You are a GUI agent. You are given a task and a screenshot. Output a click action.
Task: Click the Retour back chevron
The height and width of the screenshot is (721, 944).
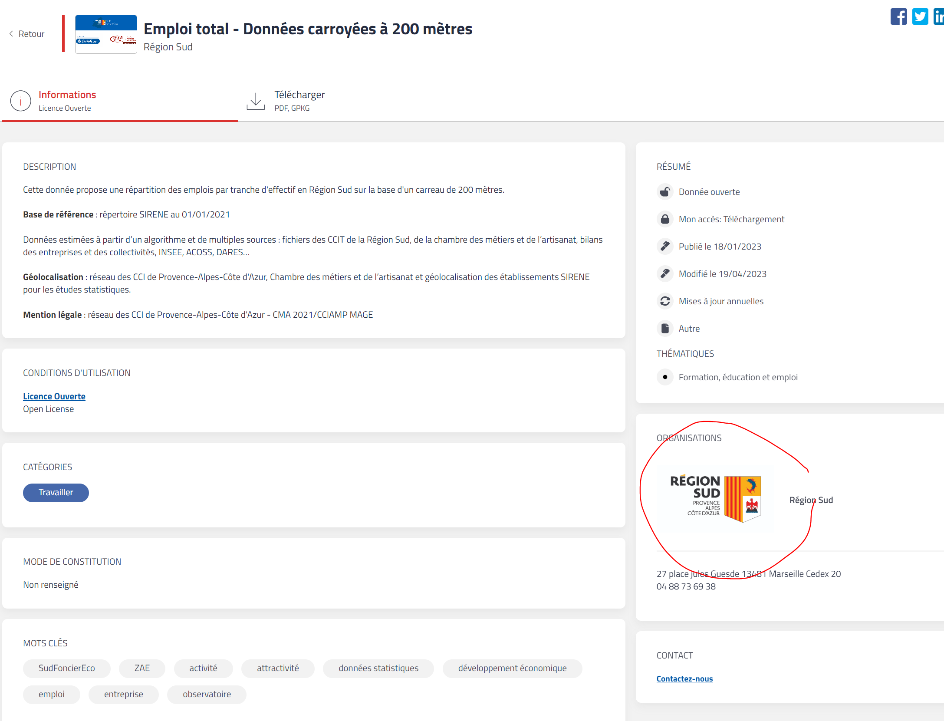[11, 34]
